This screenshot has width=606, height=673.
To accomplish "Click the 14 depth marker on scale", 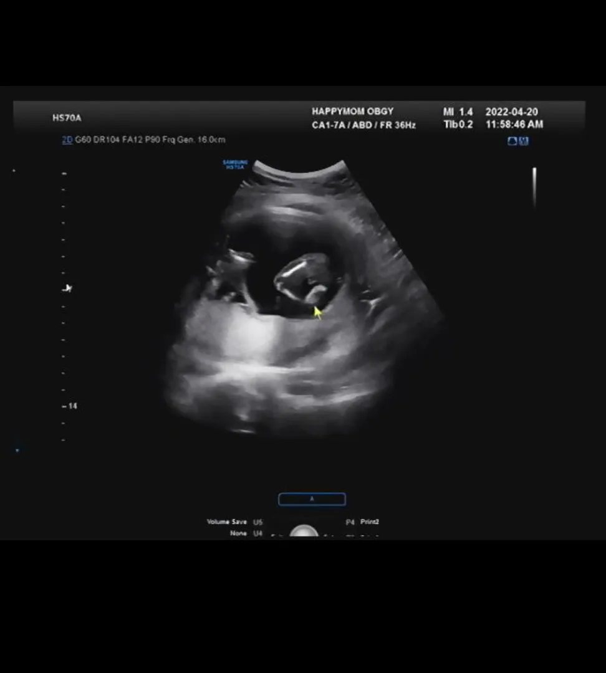I will pyautogui.click(x=70, y=406).
